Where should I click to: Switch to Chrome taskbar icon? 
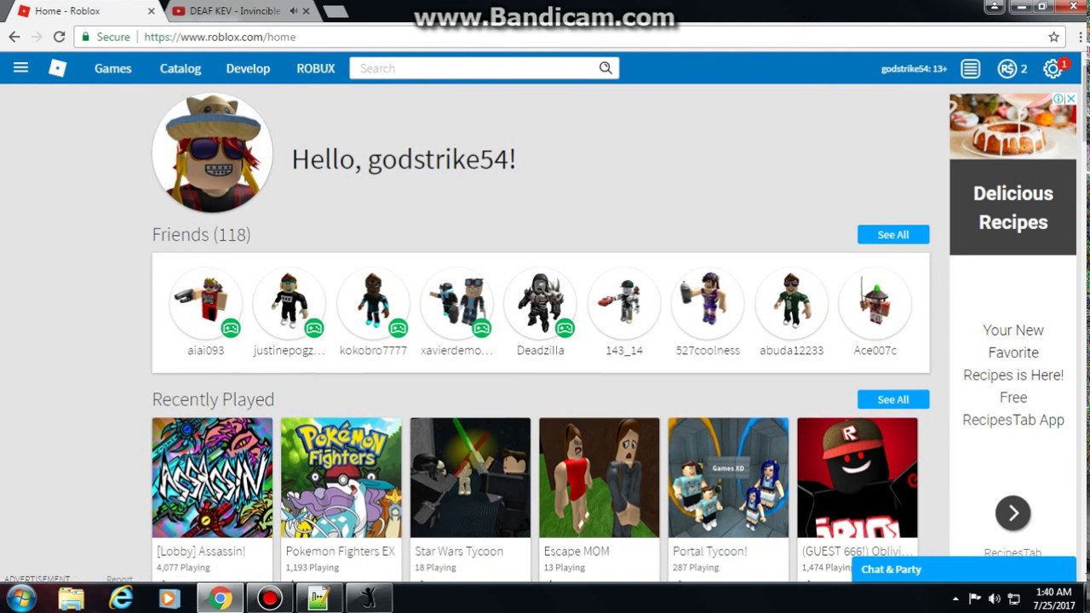click(x=221, y=599)
